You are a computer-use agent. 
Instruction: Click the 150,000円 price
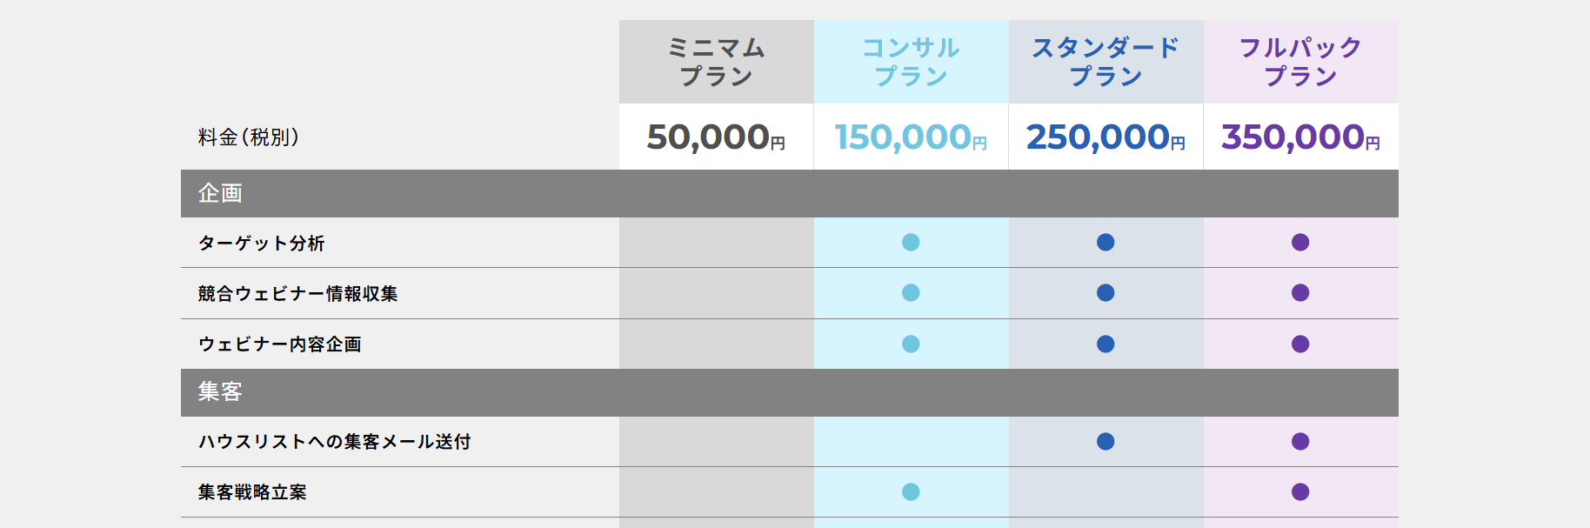click(912, 137)
